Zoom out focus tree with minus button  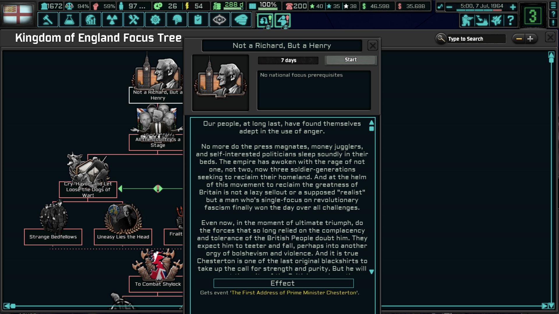click(519, 39)
